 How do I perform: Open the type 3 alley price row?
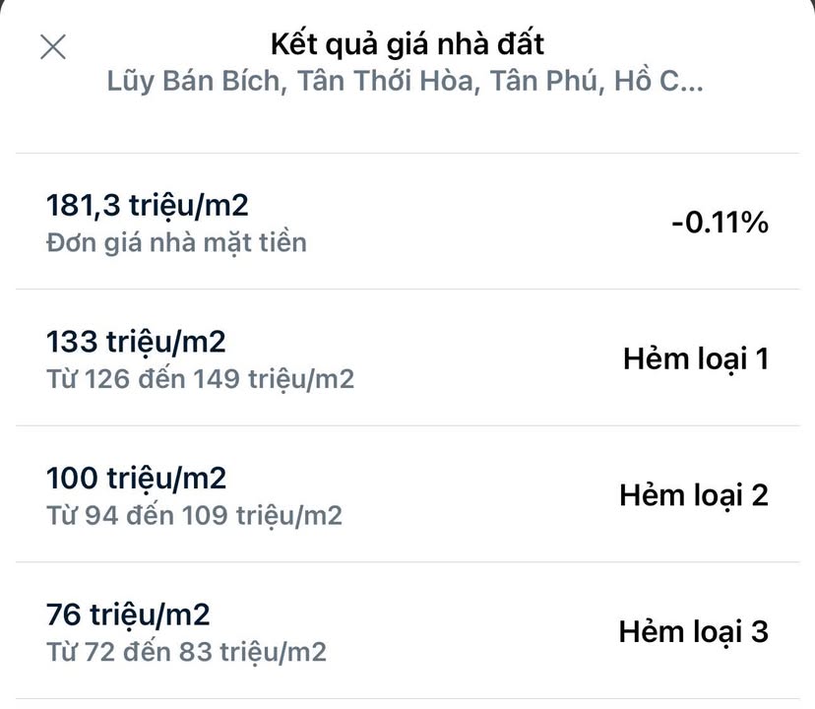coord(407,631)
